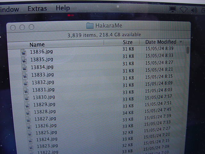Click the 34 KB size of 13828.jpg
The height and width of the screenshot is (154, 205).
click(x=128, y=113)
